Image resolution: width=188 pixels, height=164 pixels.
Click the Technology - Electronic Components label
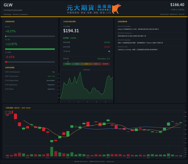coord(16,14)
